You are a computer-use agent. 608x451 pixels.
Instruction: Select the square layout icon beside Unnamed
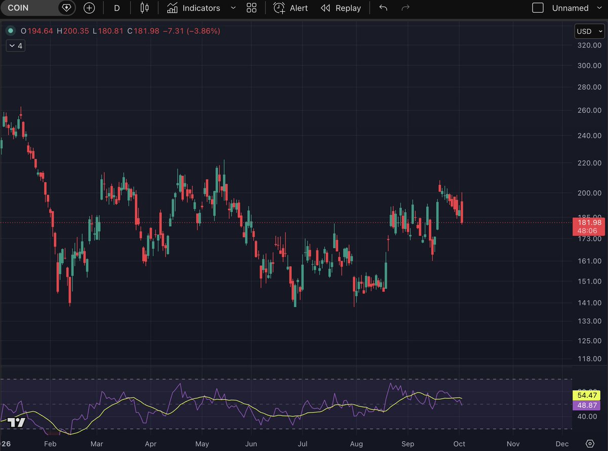(x=538, y=8)
